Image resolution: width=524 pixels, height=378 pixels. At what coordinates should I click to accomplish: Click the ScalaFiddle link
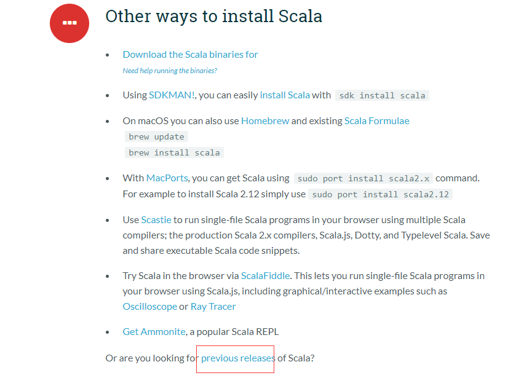pyautogui.click(x=266, y=275)
